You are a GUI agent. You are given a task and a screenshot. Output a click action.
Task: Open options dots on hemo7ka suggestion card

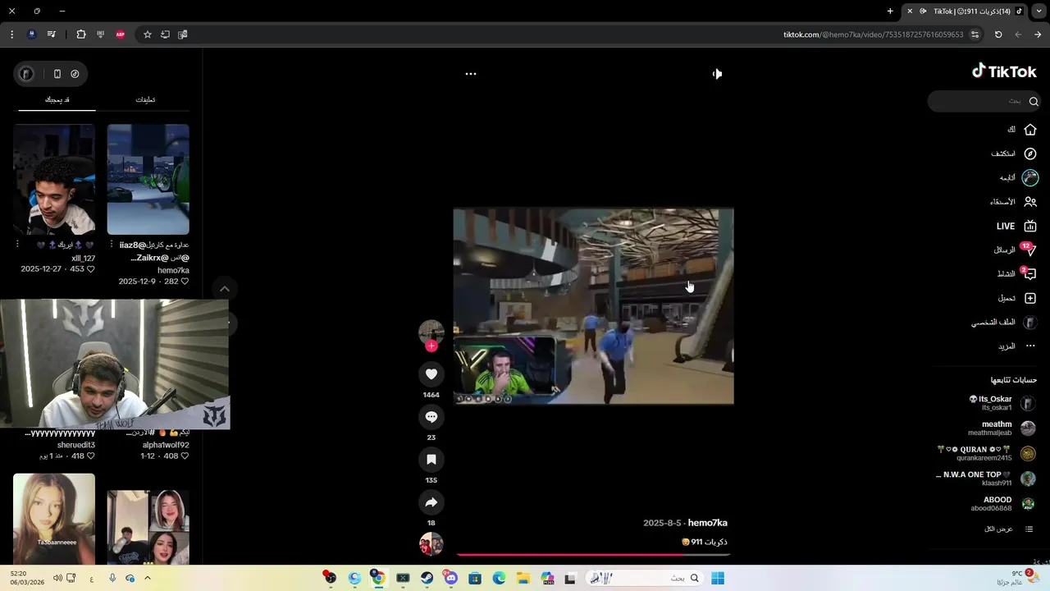coord(112,245)
